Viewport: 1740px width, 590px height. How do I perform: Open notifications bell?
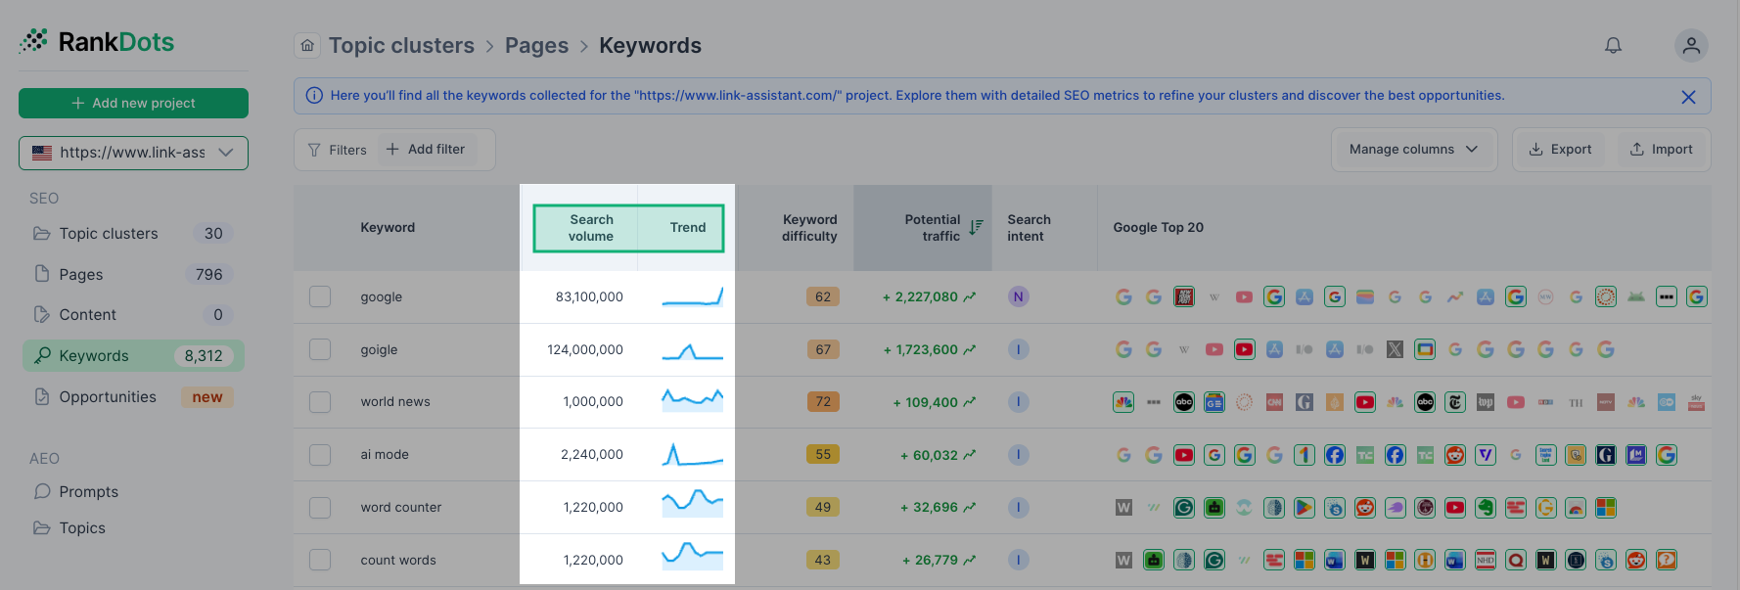1613,45
